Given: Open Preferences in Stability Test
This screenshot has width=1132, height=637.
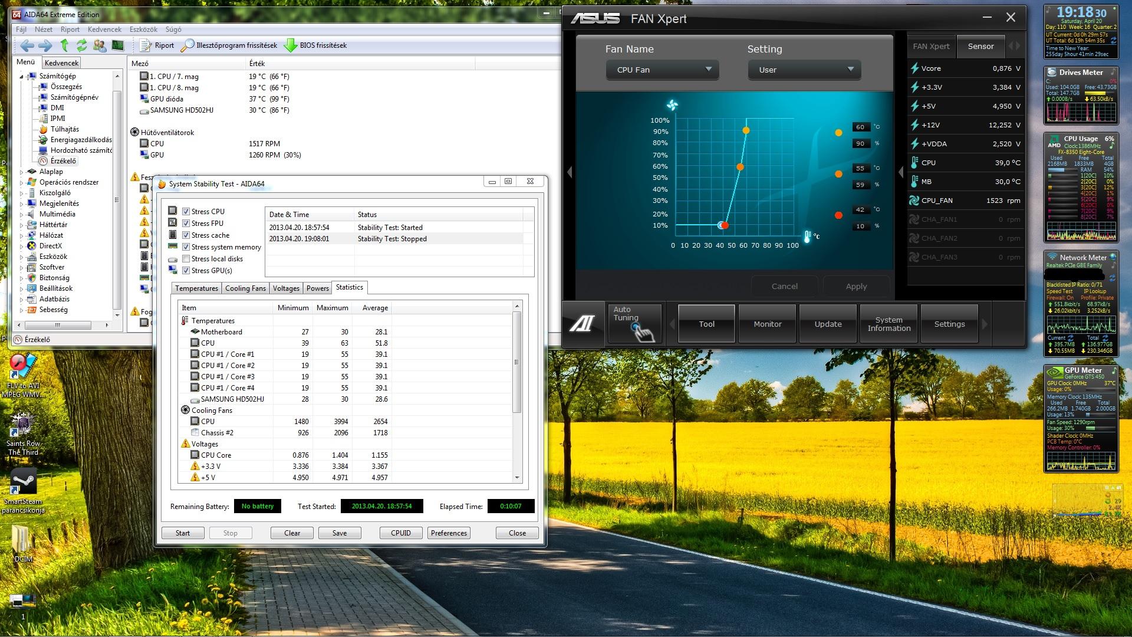Looking at the screenshot, I should (x=449, y=533).
